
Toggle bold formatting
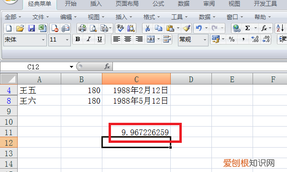(x=78, y=39)
